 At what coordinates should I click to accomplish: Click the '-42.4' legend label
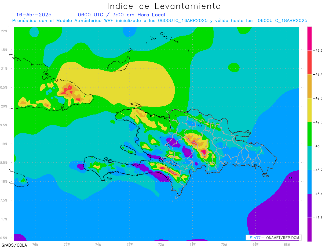tap(318, 74)
